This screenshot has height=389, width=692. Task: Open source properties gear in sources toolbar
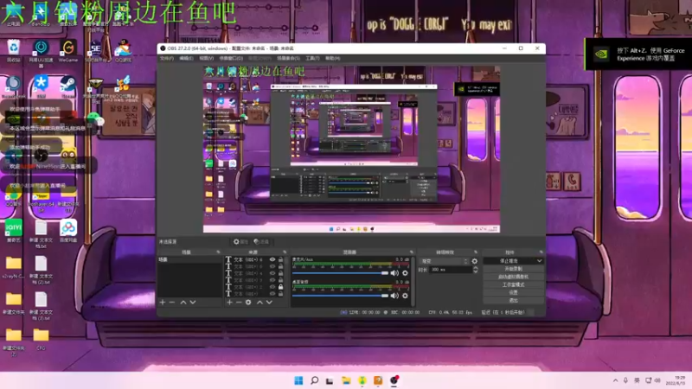[248, 302]
